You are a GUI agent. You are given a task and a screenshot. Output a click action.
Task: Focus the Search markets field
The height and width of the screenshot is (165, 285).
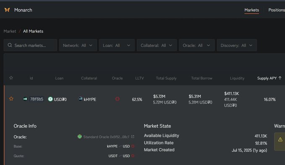pos(30,45)
